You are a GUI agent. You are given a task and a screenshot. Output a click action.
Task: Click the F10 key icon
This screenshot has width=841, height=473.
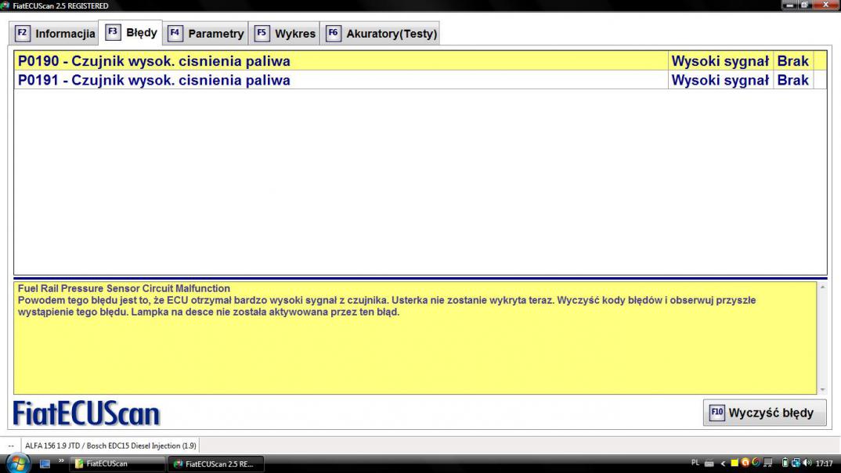pyautogui.click(x=717, y=413)
